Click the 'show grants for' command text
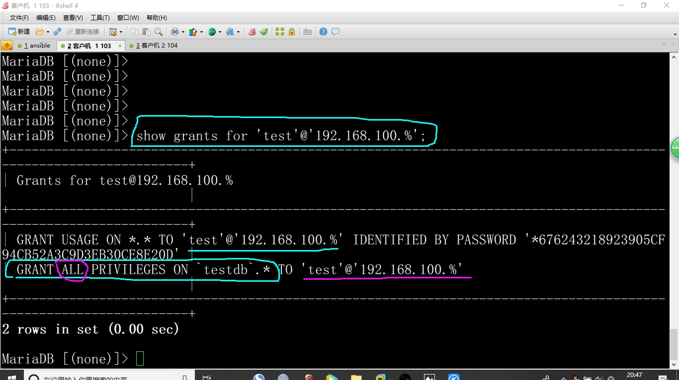The height and width of the screenshot is (380, 679). (192, 136)
